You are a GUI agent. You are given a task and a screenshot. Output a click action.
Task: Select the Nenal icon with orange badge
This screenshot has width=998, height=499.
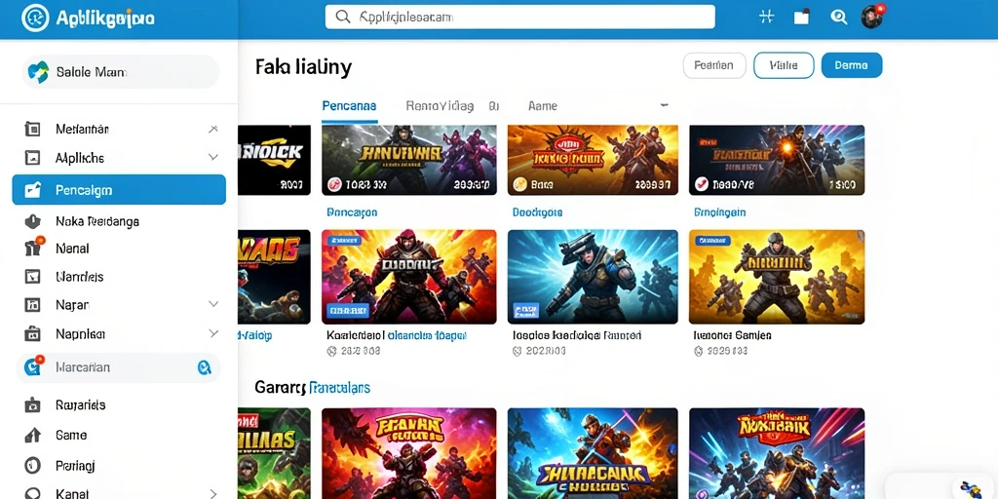[33, 248]
